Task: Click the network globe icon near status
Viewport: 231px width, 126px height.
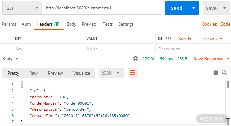Action: click(x=135, y=59)
